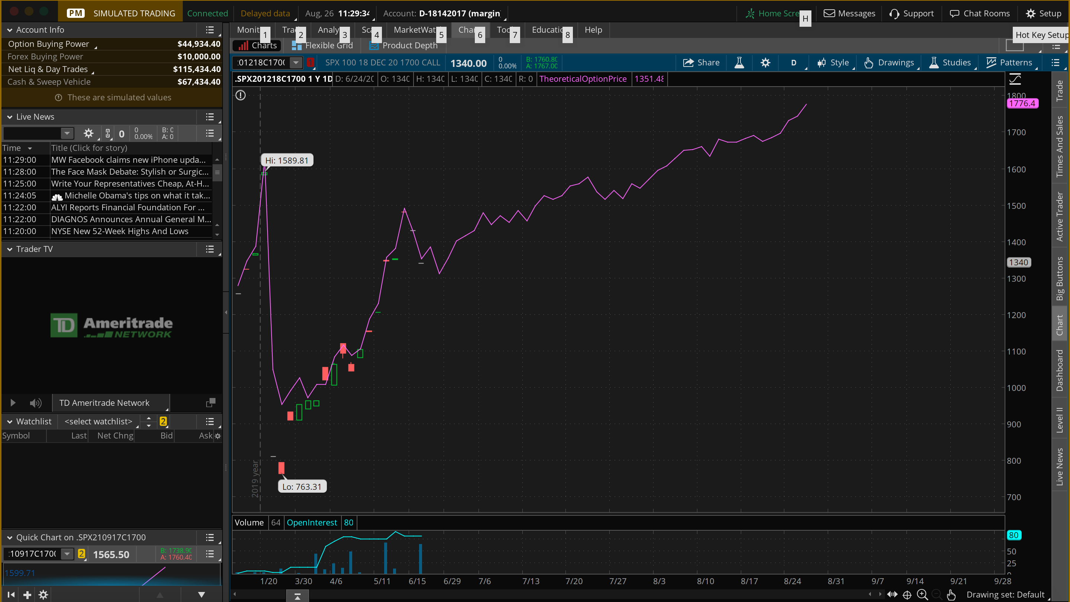Click the Share chart icon
Image resolution: width=1070 pixels, height=602 pixels.
701,63
